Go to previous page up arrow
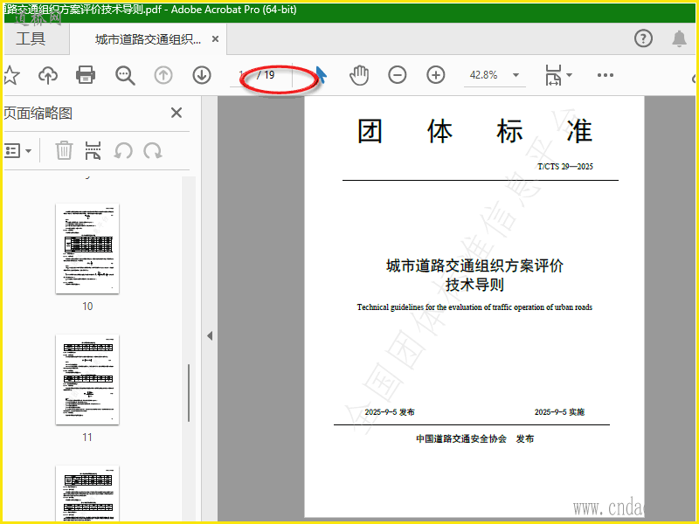This screenshot has width=699, height=524. point(163,75)
